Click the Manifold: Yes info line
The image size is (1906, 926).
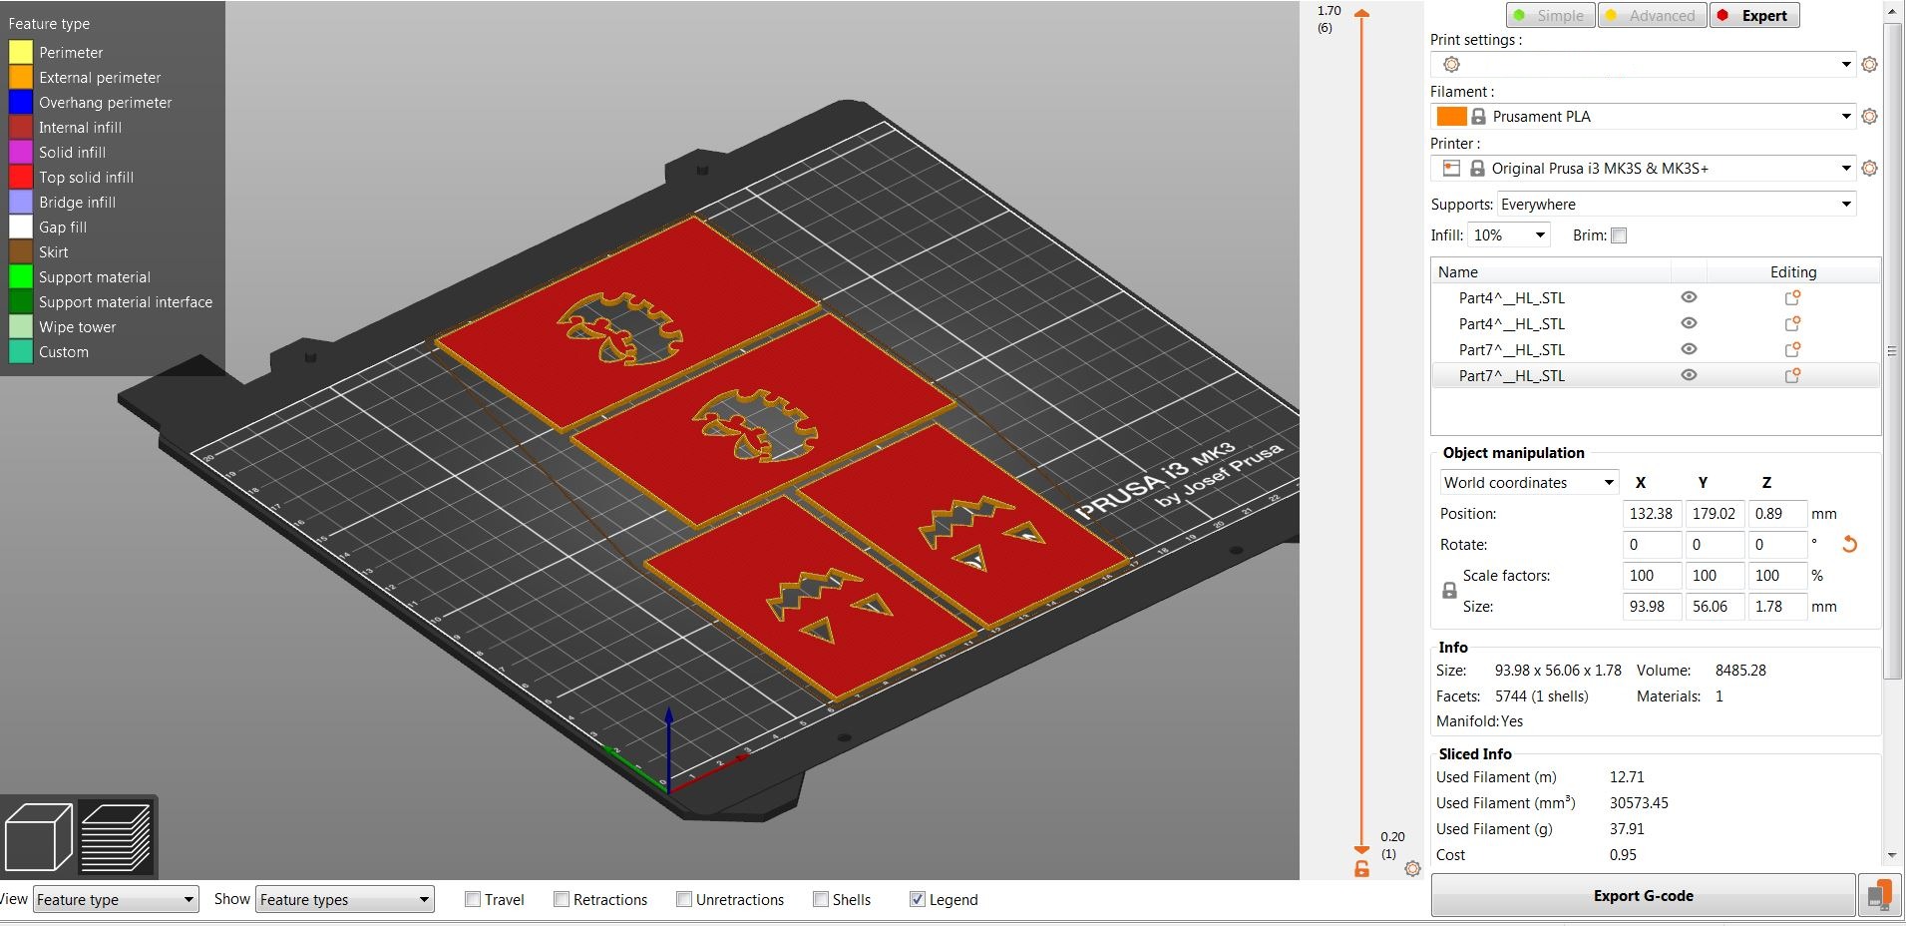1479,721
